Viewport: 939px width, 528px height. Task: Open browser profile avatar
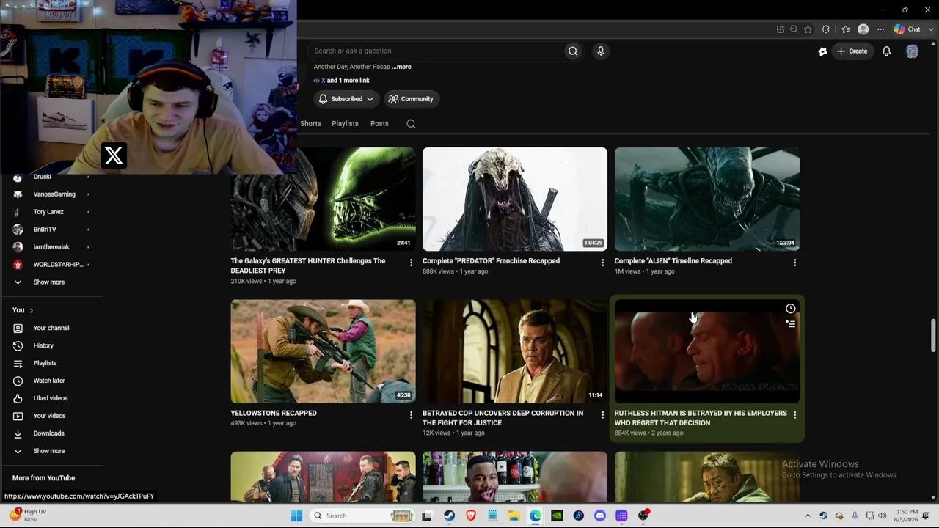pos(863,29)
